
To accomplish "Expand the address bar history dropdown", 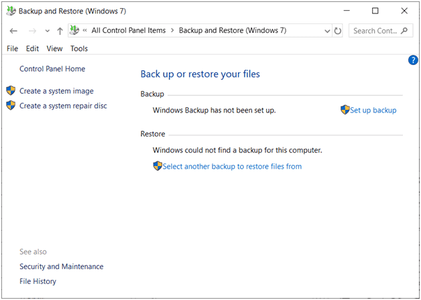I will (327, 31).
